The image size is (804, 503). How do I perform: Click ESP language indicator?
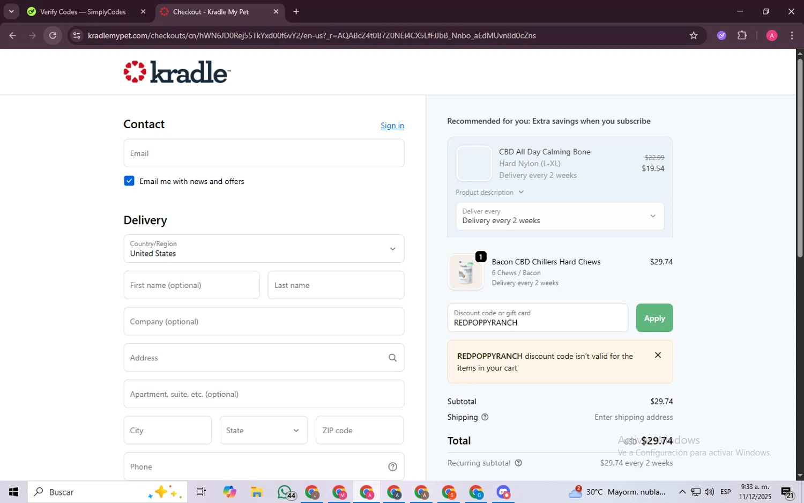tap(726, 492)
